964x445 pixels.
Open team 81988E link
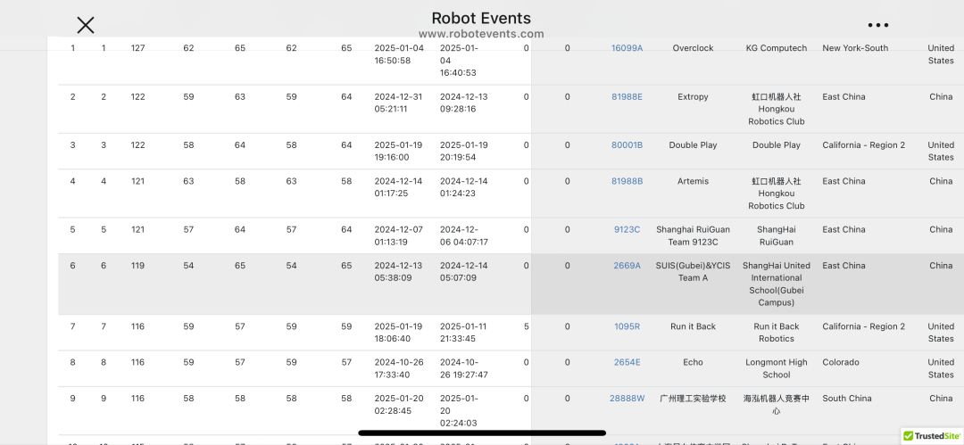627,96
